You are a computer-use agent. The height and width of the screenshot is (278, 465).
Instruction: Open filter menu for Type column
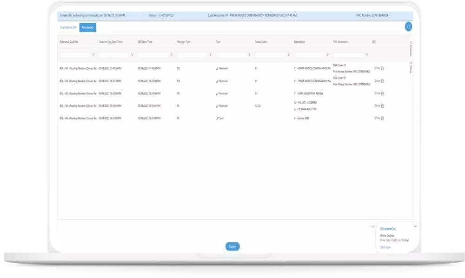point(249,55)
